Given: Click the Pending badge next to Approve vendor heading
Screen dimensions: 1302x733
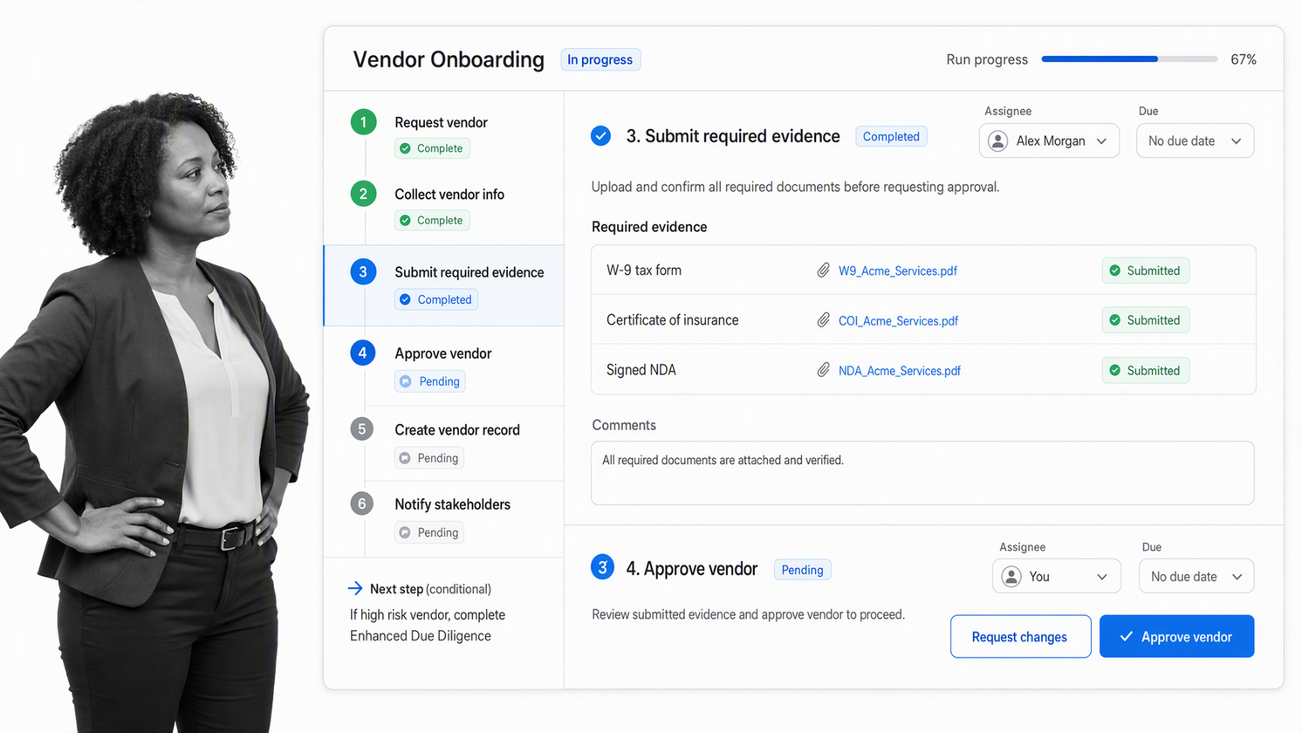Looking at the screenshot, I should click(802, 570).
